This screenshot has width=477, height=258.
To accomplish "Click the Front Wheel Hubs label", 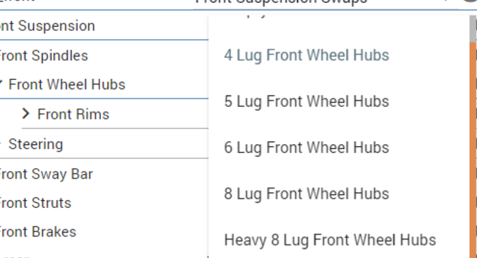I will (x=67, y=84).
